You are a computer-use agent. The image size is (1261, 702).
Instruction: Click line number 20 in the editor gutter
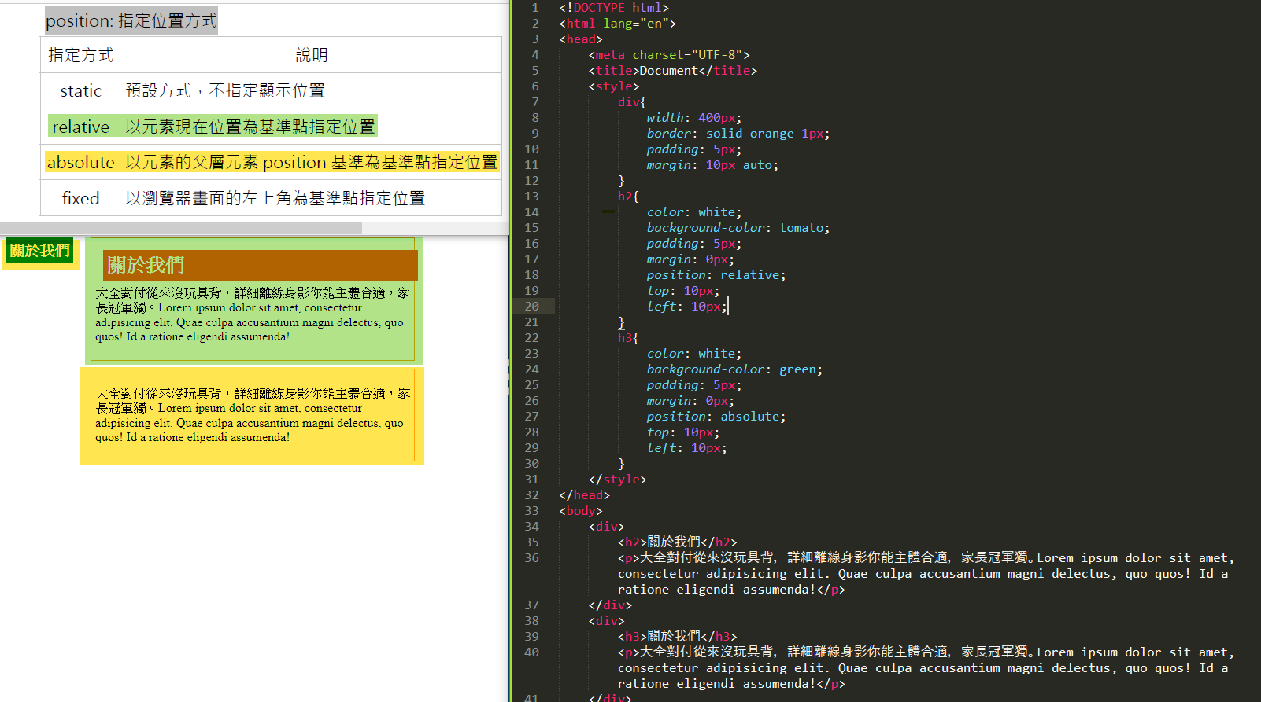pos(532,307)
